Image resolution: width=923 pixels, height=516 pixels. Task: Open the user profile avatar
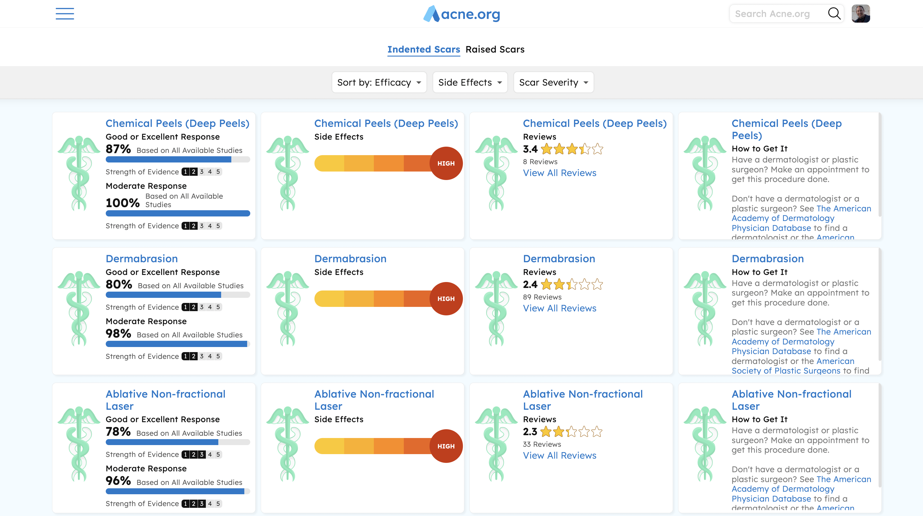(861, 14)
